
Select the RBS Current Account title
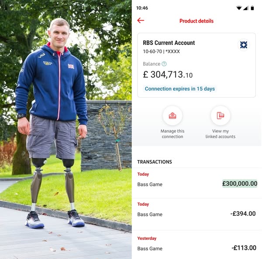(169, 43)
